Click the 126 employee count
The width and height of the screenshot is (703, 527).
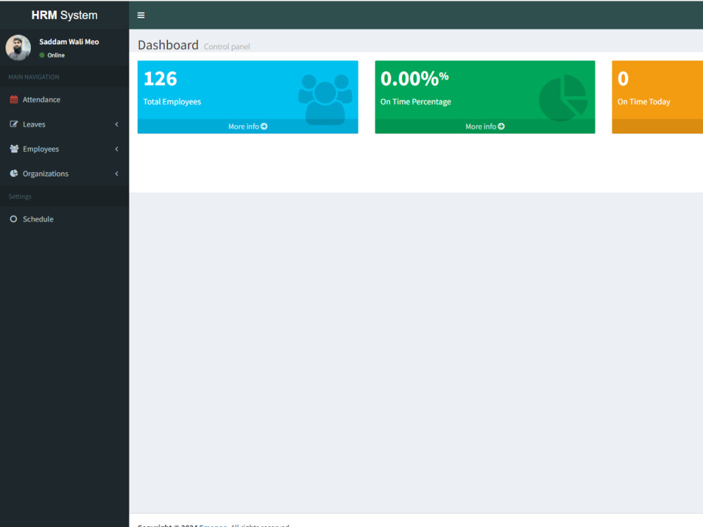tap(160, 79)
